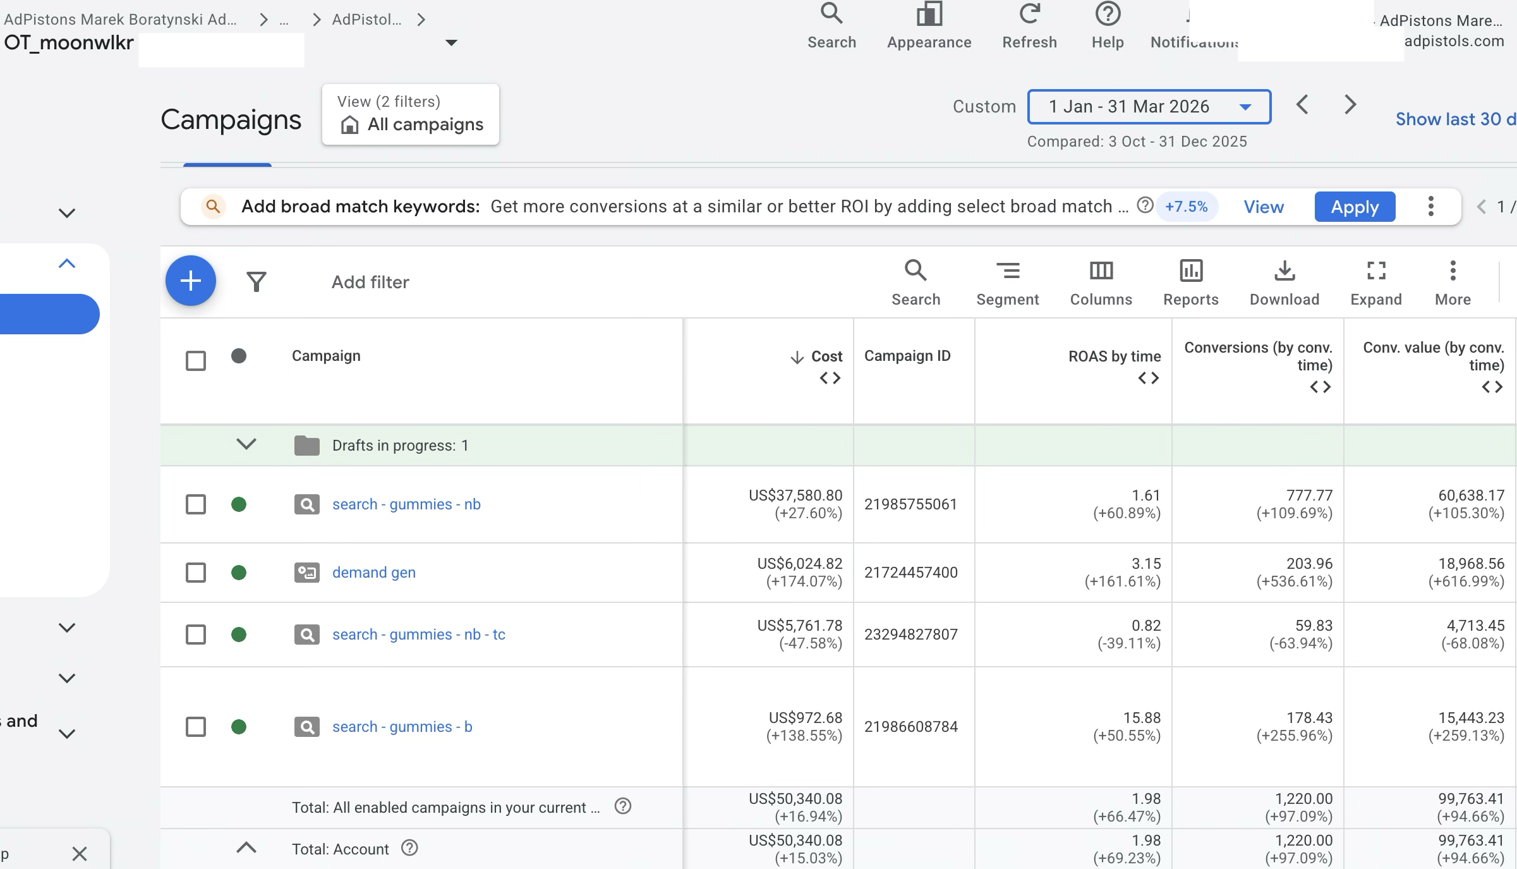Open the View (2 filters) All campaigns selector

[411, 114]
